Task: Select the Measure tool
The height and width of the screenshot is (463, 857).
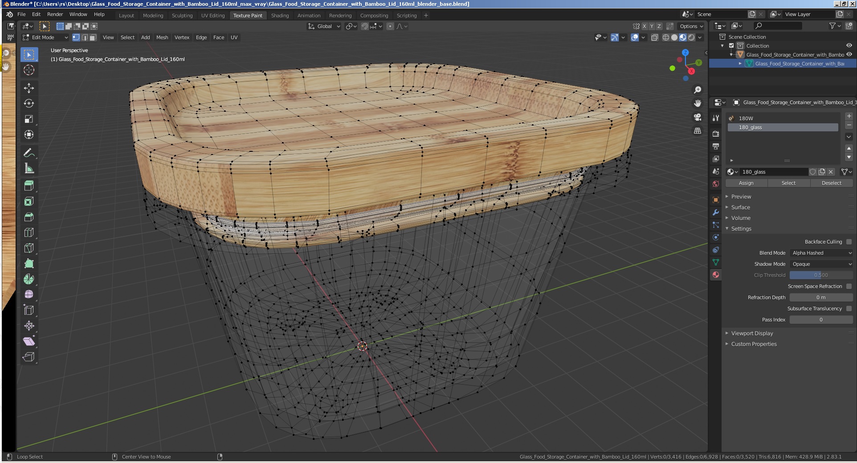Action: [29, 168]
